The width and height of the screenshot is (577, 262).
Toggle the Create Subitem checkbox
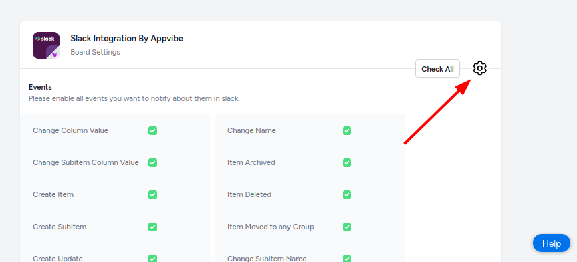tap(152, 227)
